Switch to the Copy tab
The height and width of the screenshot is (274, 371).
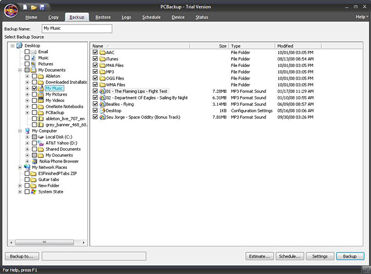pos(53,17)
